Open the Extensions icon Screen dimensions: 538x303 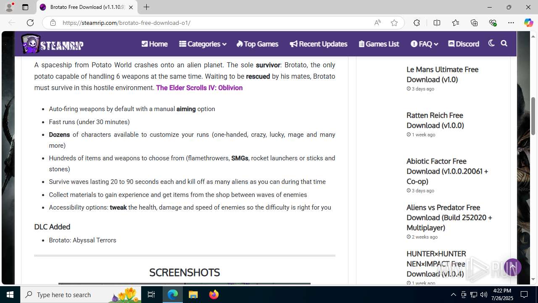[x=417, y=23]
